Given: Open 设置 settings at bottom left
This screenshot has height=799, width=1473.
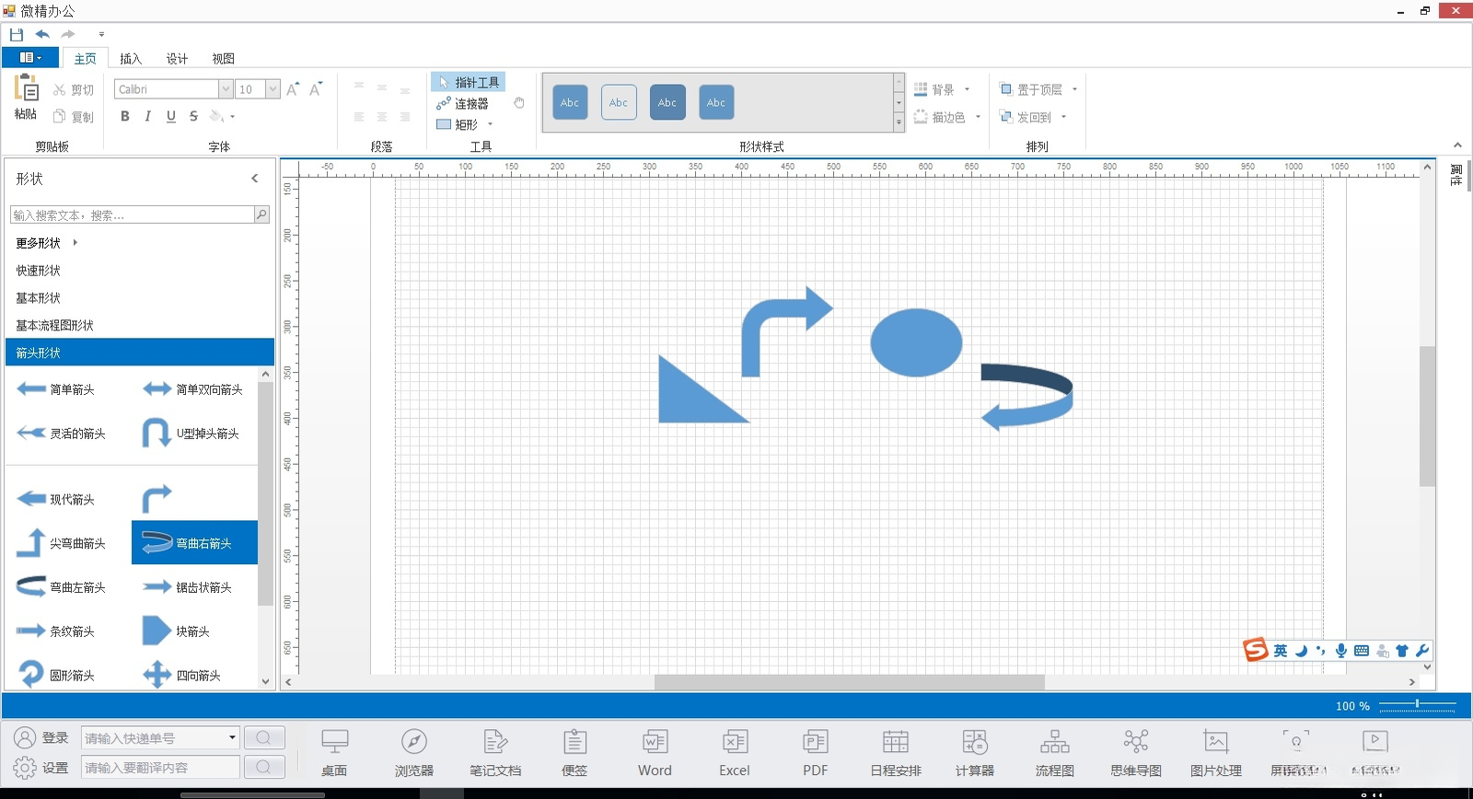Looking at the screenshot, I should point(41,767).
